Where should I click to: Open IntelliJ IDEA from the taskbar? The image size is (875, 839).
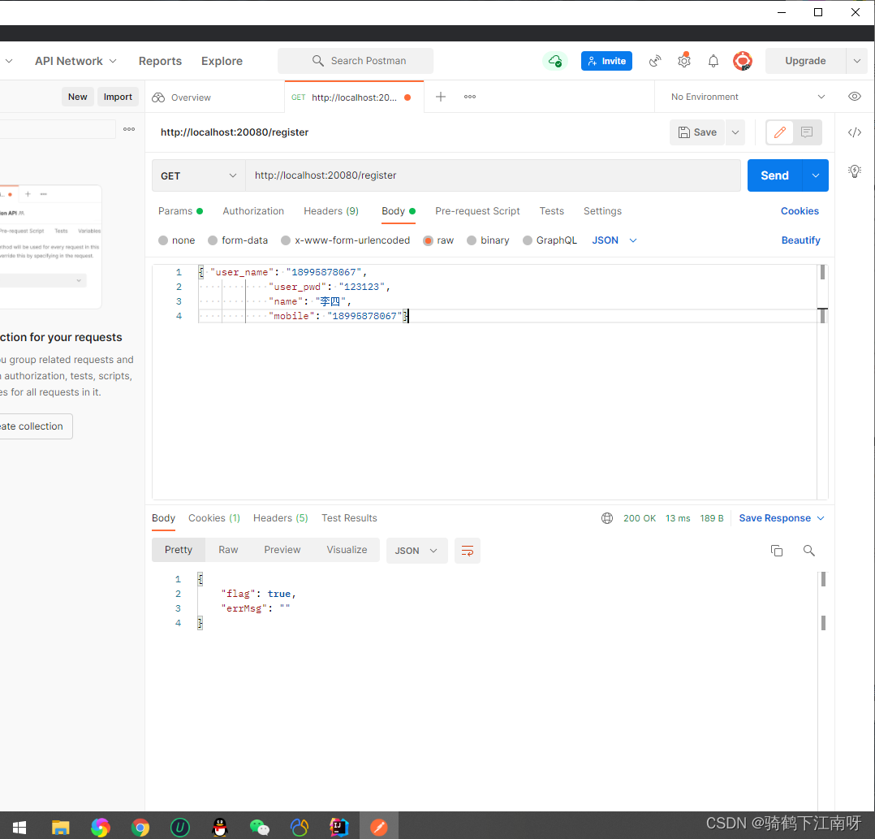pyautogui.click(x=338, y=827)
